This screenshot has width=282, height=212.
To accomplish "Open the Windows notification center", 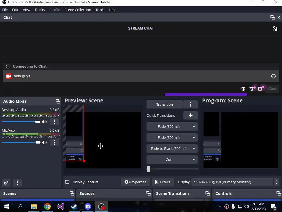I will [273, 206].
